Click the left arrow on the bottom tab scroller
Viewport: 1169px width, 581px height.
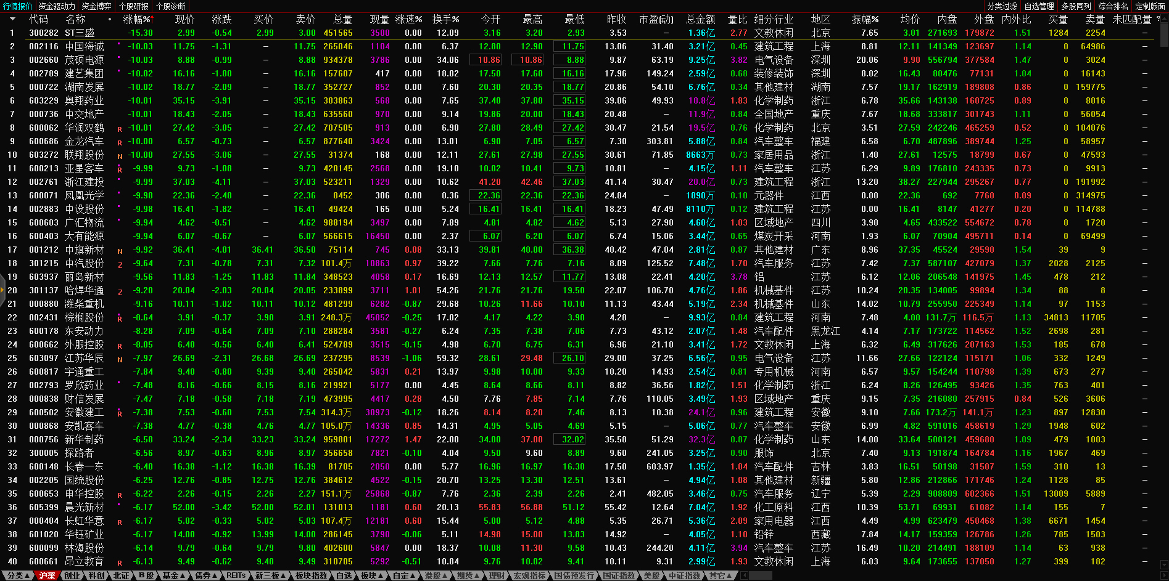744,575
